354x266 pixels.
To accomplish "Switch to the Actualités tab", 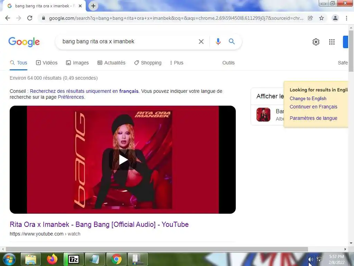I will tap(111, 63).
